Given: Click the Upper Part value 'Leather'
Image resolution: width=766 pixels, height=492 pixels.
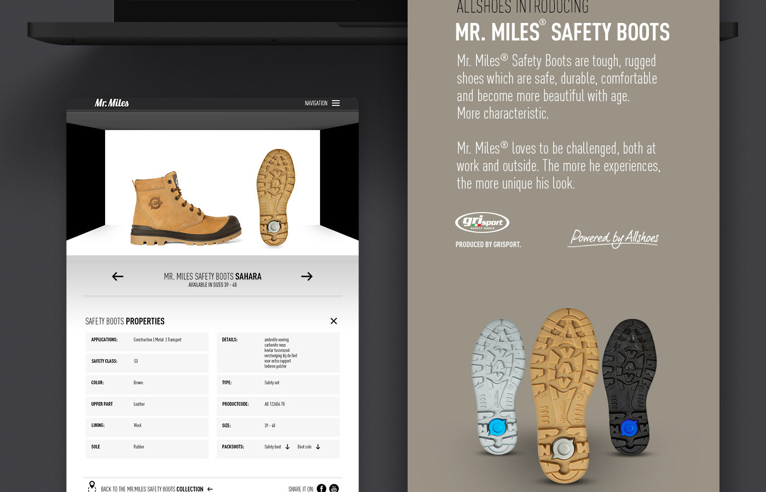Looking at the screenshot, I should [x=139, y=405].
